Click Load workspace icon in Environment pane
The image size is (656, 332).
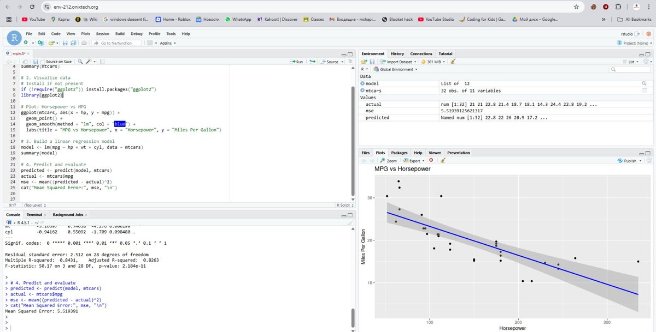pyautogui.click(x=364, y=62)
